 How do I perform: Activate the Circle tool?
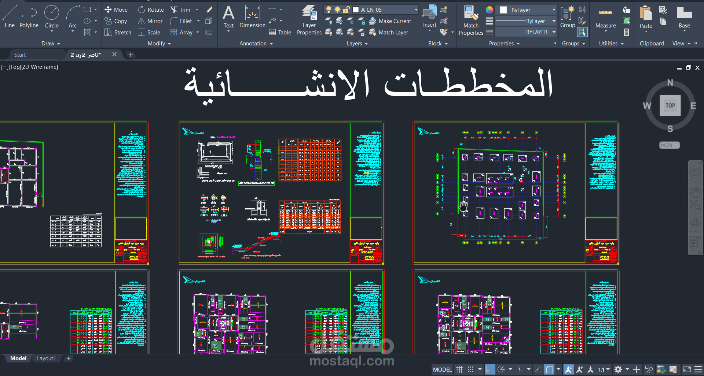(52, 16)
